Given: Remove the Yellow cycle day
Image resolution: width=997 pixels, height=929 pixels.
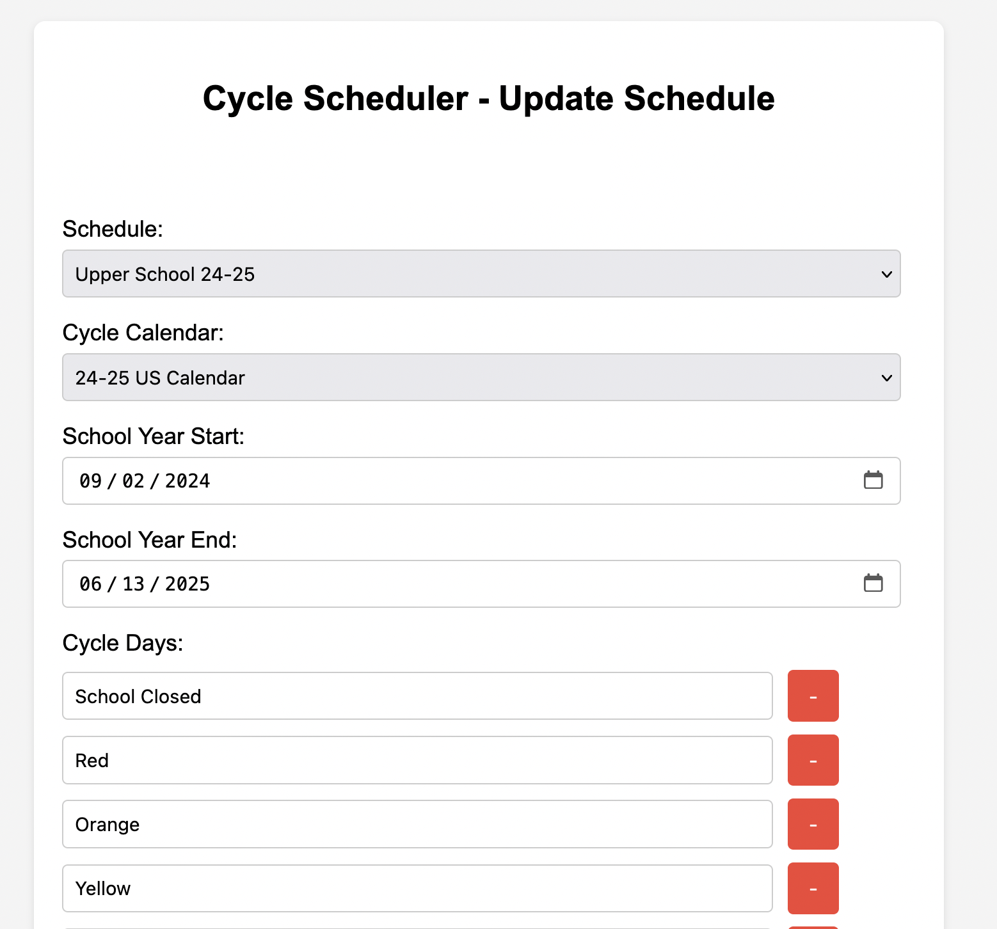Looking at the screenshot, I should [813, 888].
